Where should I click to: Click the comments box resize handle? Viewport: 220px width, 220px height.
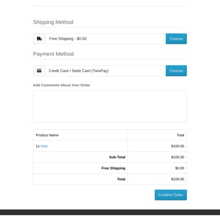click(186, 121)
